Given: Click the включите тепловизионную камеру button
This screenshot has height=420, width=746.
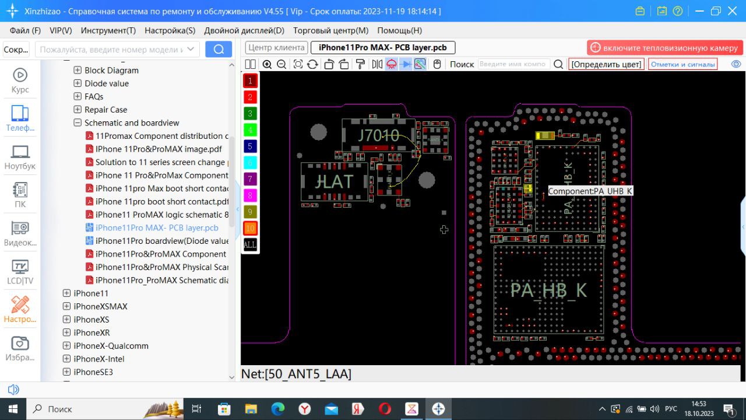Looking at the screenshot, I should pyautogui.click(x=664, y=48).
